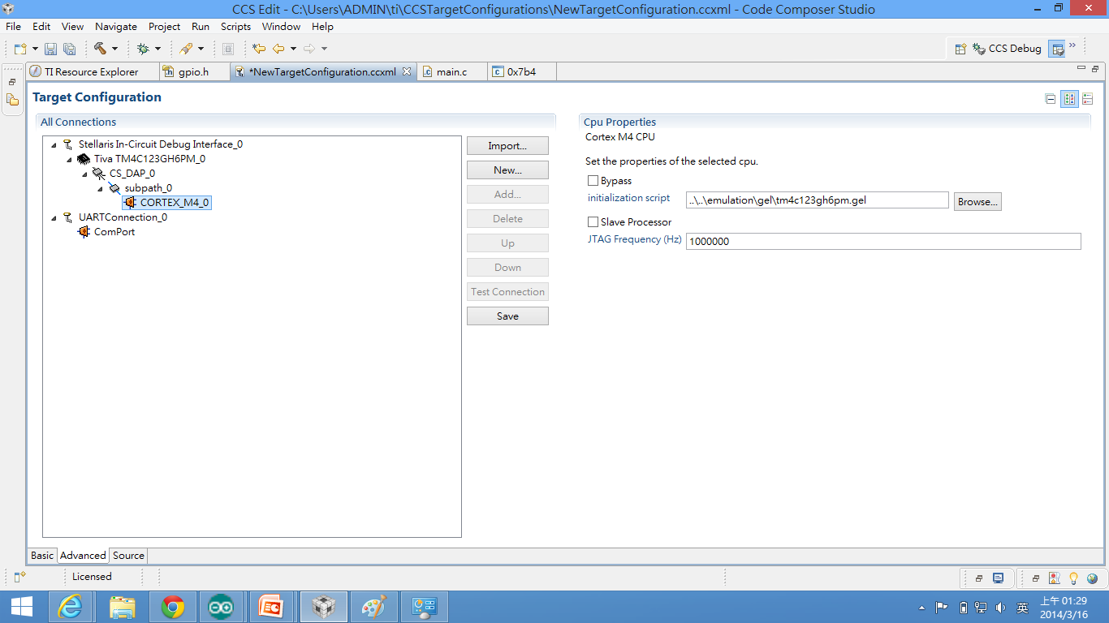Click the initialization script path field

click(x=818, y=200)
